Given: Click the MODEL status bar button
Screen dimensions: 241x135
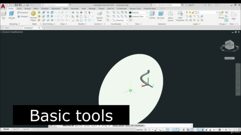Looking at the screenshot, I should [139, 130].
